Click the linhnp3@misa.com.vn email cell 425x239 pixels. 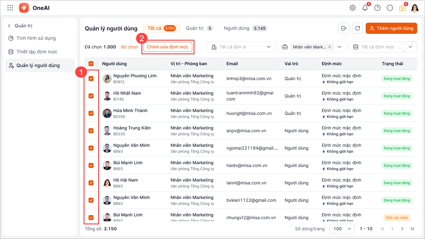(249, 79)
